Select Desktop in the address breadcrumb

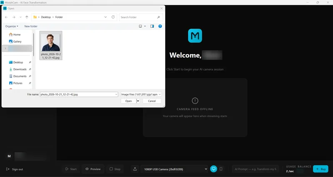click(46, 17)
